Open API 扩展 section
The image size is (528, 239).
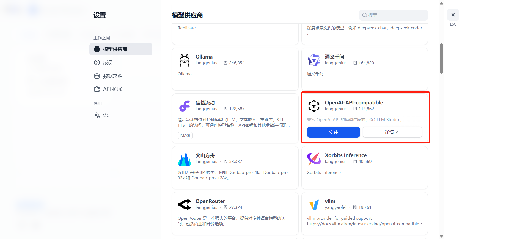(121, 89)
